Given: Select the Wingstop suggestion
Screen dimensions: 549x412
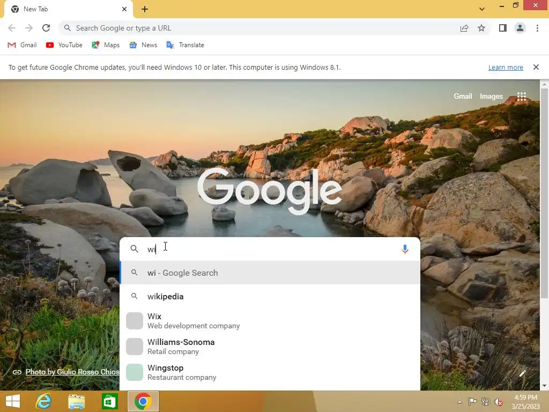Looking at the screenshot, I should (x=270, y=372).
